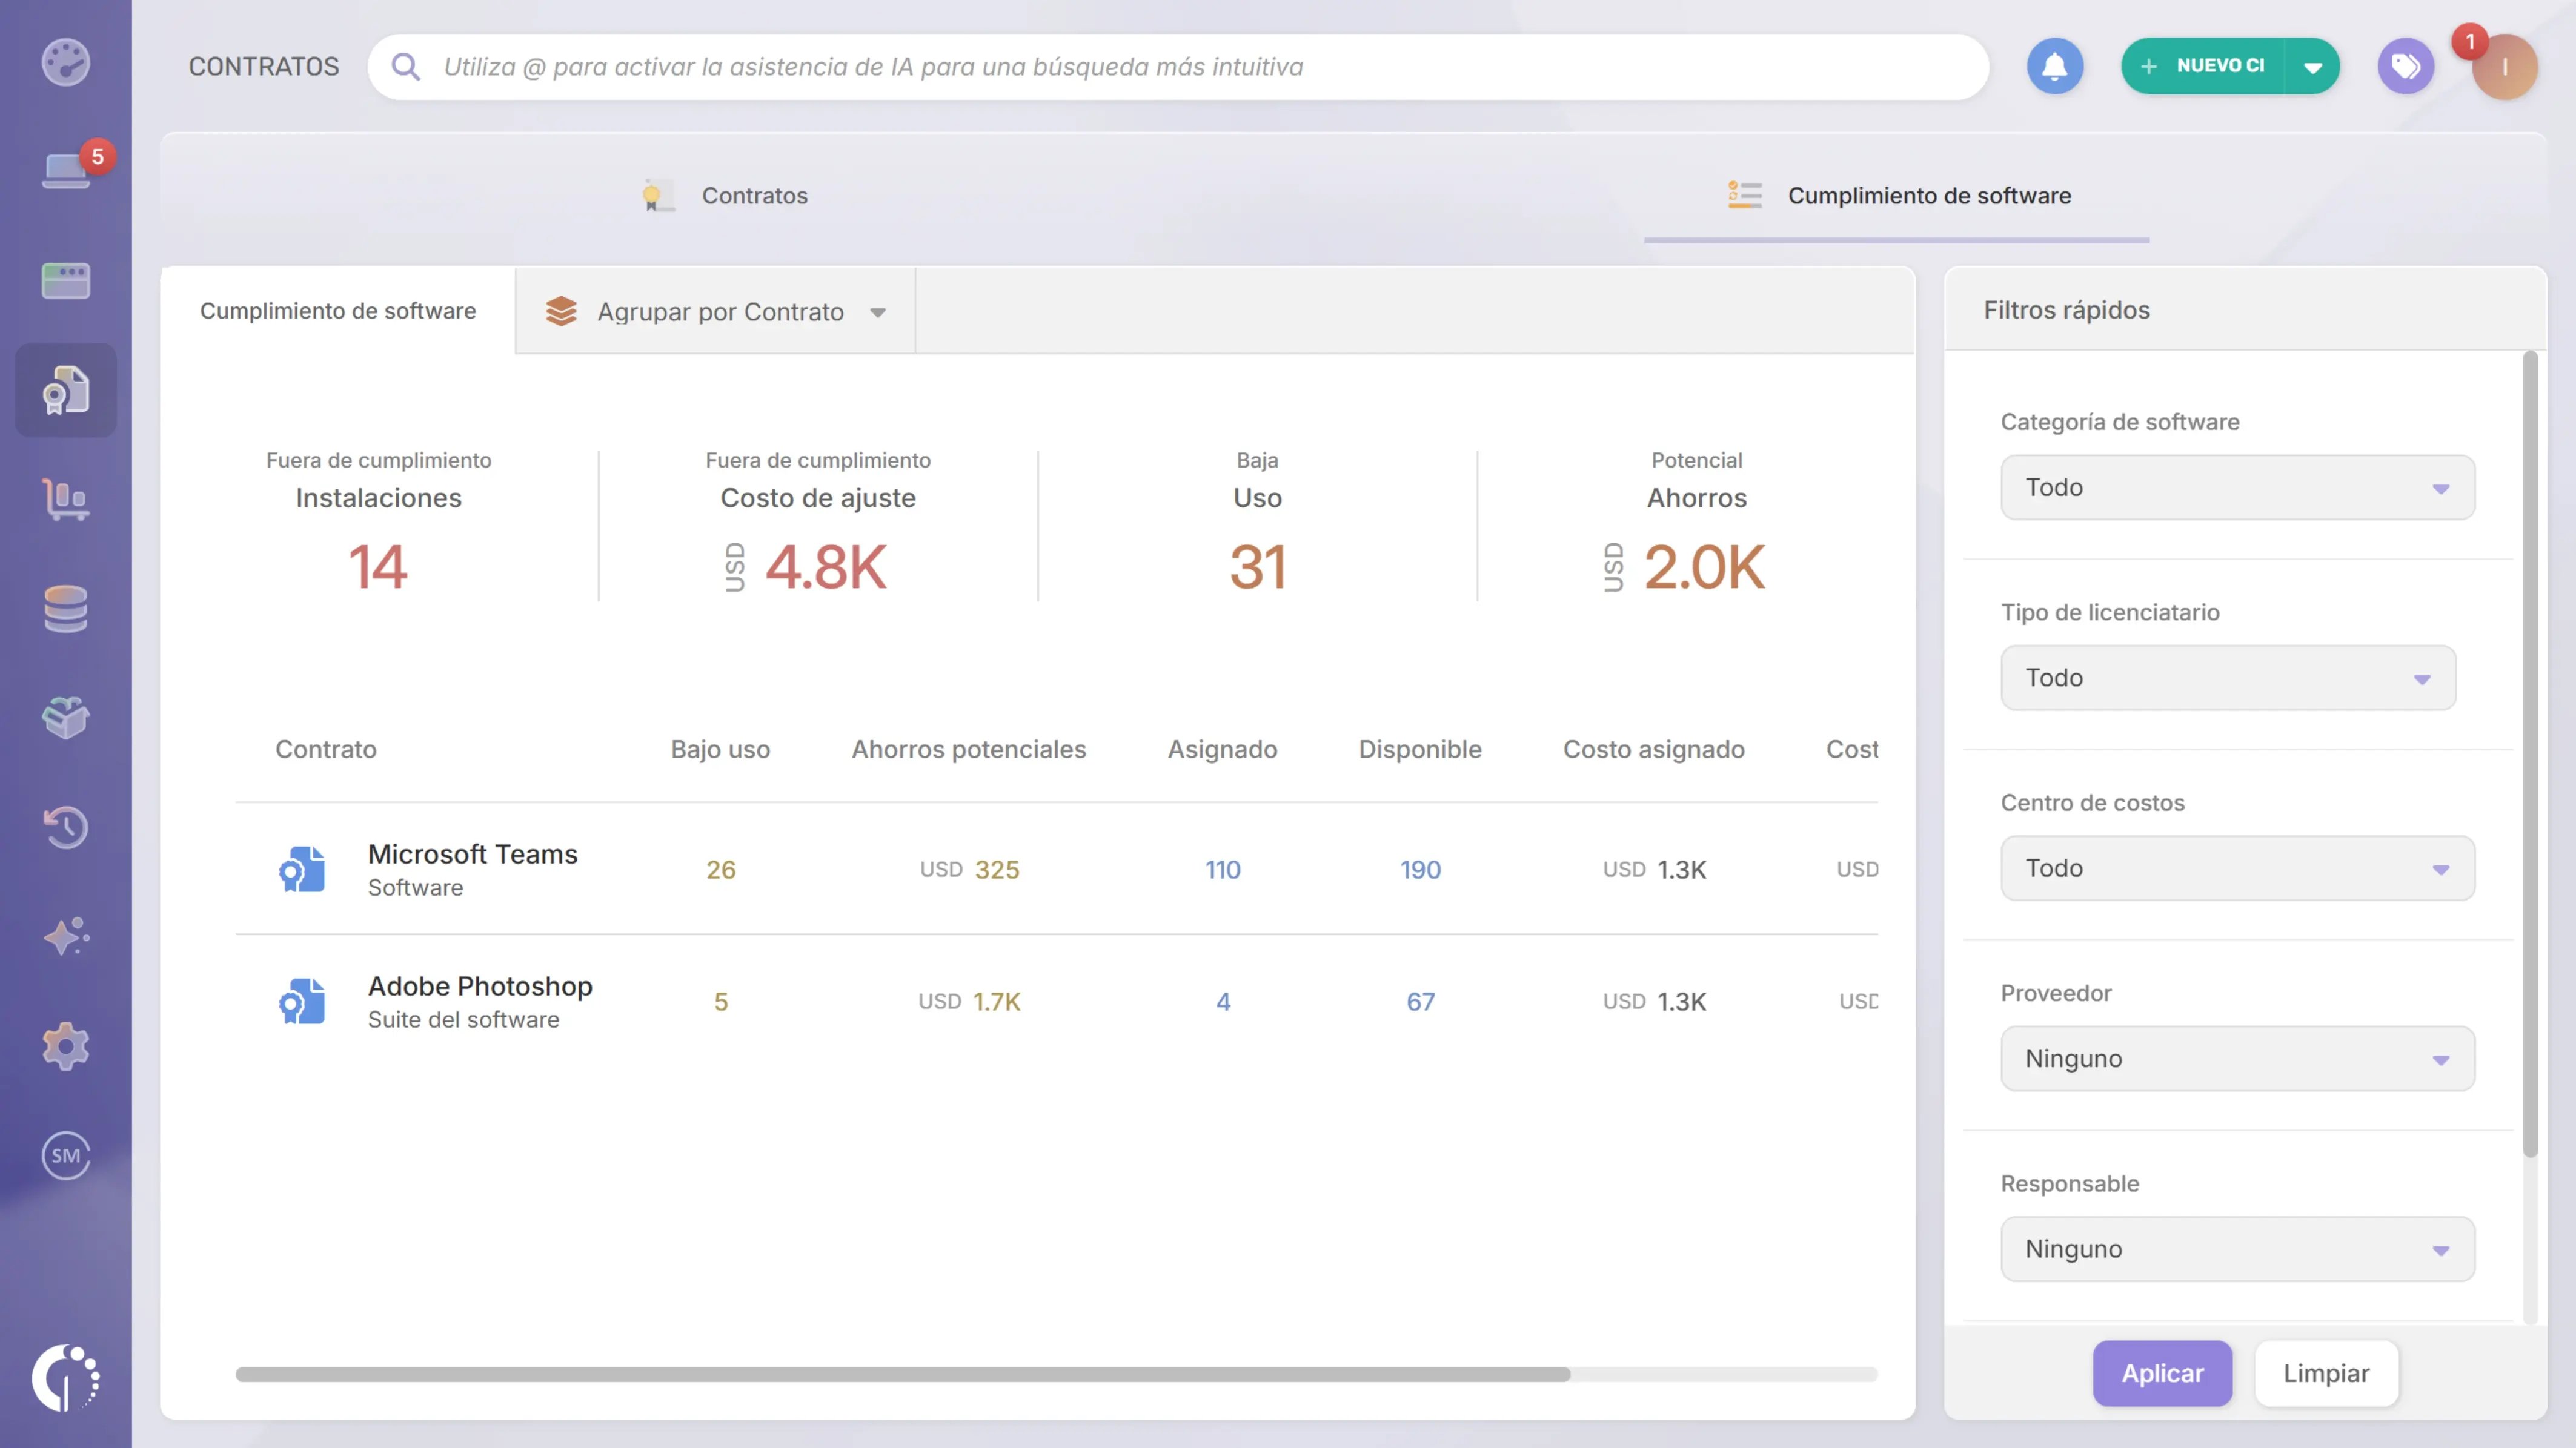2576x1448 pixels.
Task: Open the settings gear icon in sidebar
Action: [x=66, y=1046]
